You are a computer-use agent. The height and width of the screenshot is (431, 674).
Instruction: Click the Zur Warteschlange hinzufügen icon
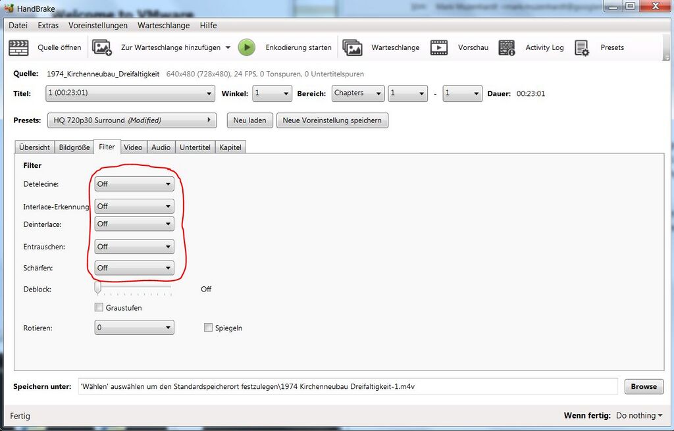pyautogui.click(x=102, y=47)
